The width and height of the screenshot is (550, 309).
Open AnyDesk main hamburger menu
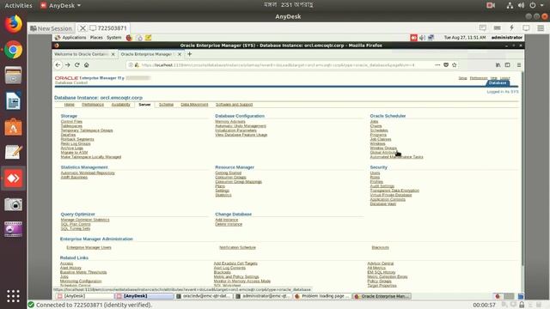[x=541, y=27]
